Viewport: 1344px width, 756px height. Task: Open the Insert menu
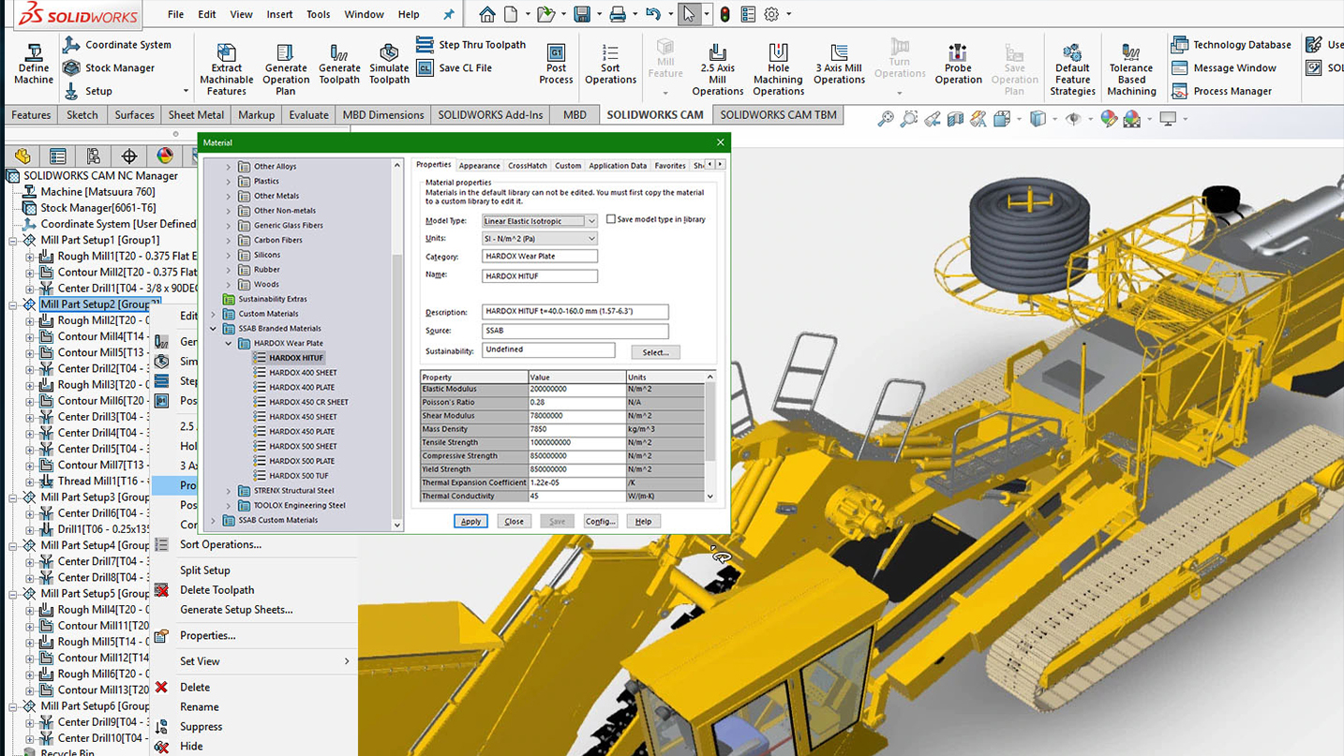coord(279,14)
